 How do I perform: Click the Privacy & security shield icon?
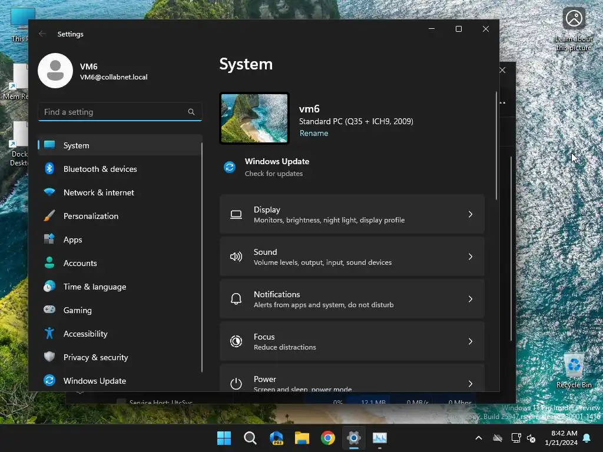click(x=49, y=357)
